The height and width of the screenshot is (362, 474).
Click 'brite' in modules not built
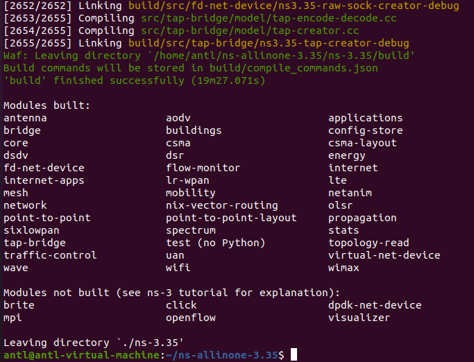tap(19, 305)
